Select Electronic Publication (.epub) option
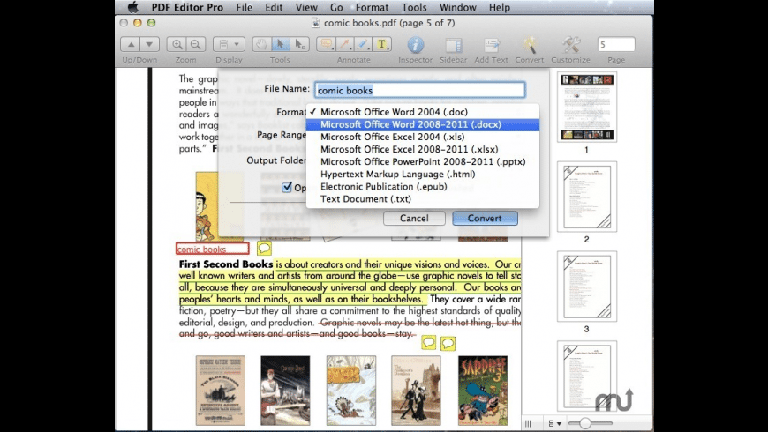The height and width of the screenshot is (432, 768). coord(383,186)
